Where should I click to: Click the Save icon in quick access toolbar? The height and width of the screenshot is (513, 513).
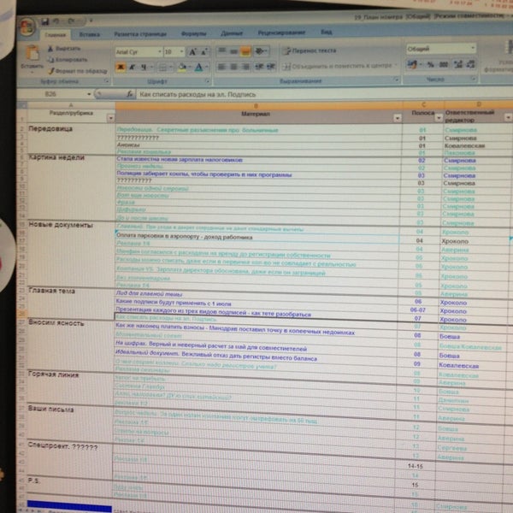click(44, 22)
